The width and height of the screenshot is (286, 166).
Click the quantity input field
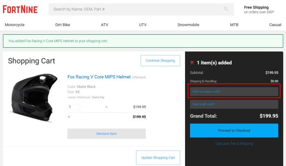pos(74,107)
